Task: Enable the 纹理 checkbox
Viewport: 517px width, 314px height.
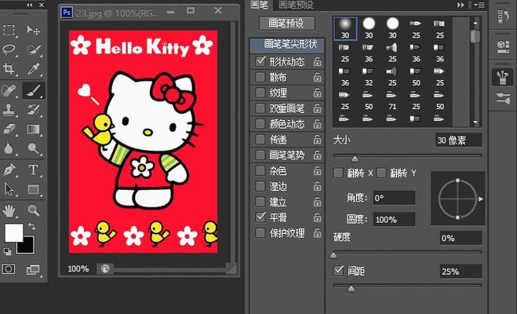Action: point(260,93)
